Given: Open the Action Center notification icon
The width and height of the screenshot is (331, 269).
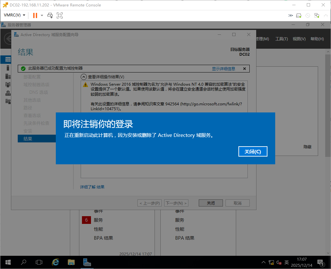Looking at the screenshot, I should click(x=321, y=263).
